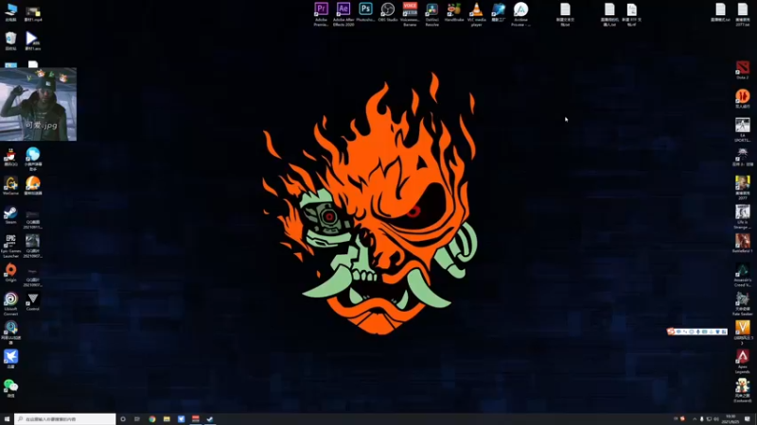The width and height of the screenshot is (757, 425).
Task: Click the taskbar clock and date
Action: point(731,419)
